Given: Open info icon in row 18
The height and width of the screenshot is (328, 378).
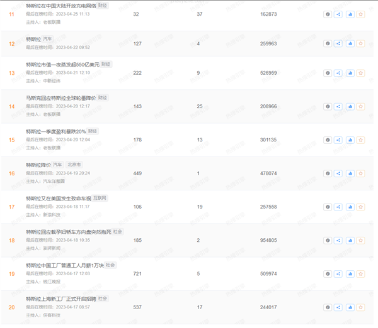Looking at the screenshot, I should tap(328, 240).
